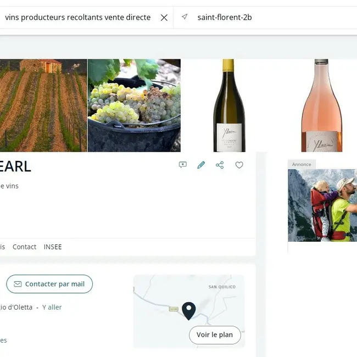
Task: Share this listing via share icon
Action: click(x=220, y=165)
